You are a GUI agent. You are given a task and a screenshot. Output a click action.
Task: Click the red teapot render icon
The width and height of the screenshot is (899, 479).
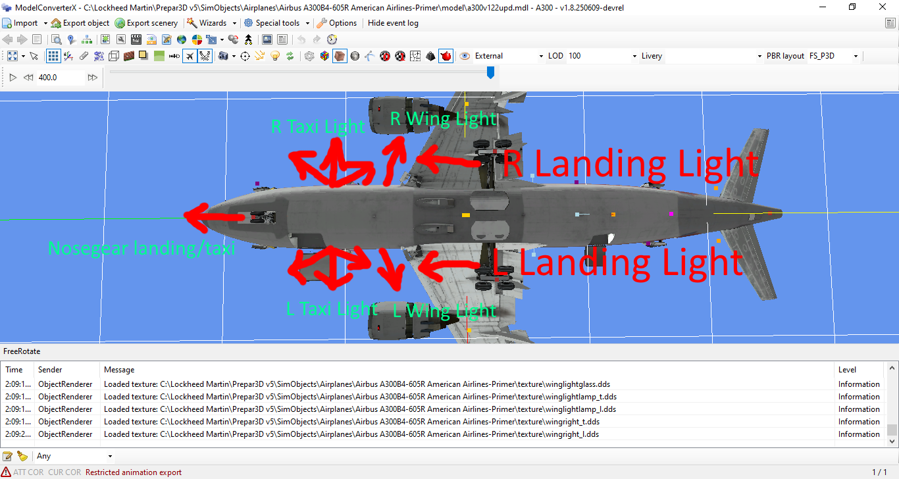click(446, 56)
